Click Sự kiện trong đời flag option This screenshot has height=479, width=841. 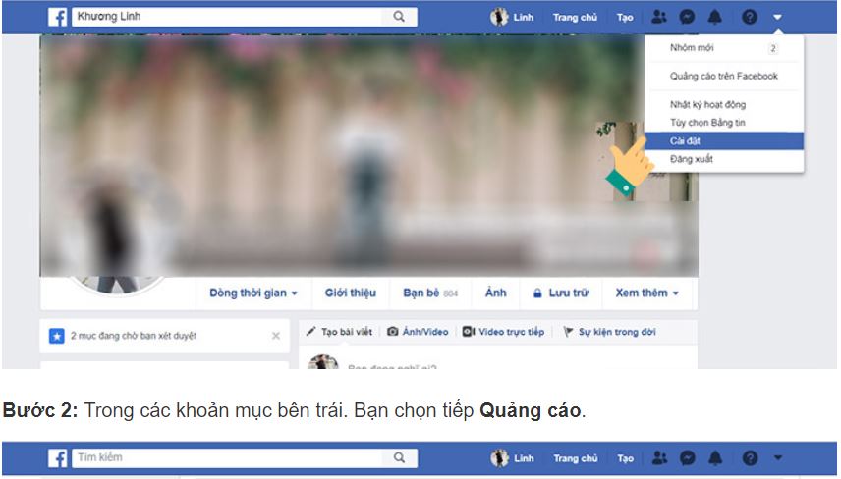point(609,332)
